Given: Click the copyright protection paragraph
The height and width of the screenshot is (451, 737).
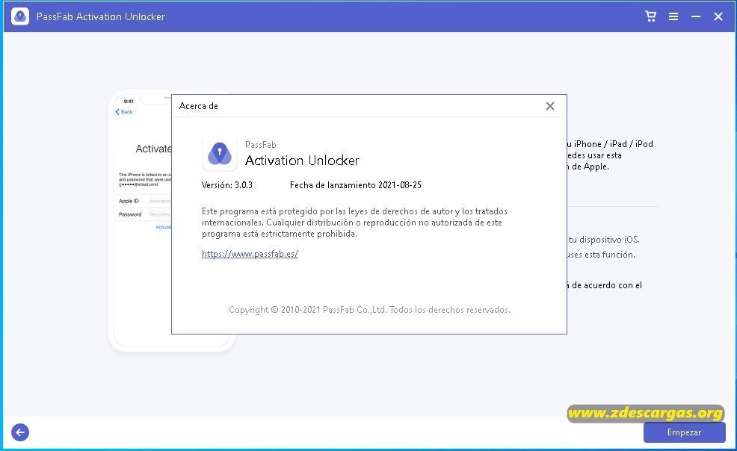Looking at the screenshot, I should [354, 223].
